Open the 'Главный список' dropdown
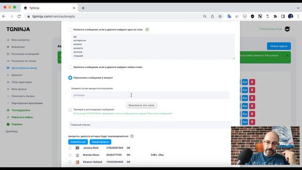The image size is (302, 170). coord(150,125)
